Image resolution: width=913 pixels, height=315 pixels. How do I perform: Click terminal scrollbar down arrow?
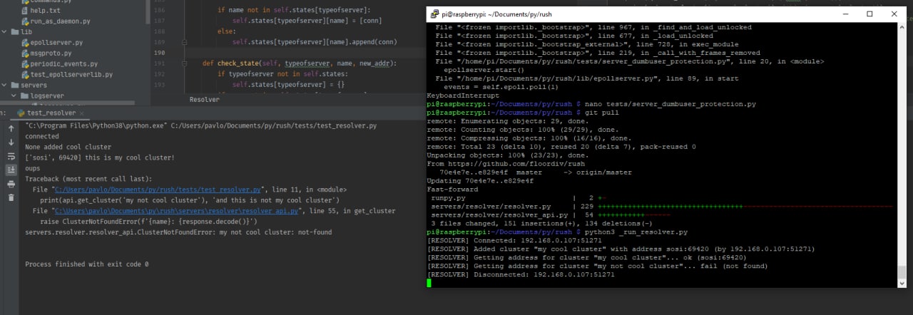coord(902,282)
